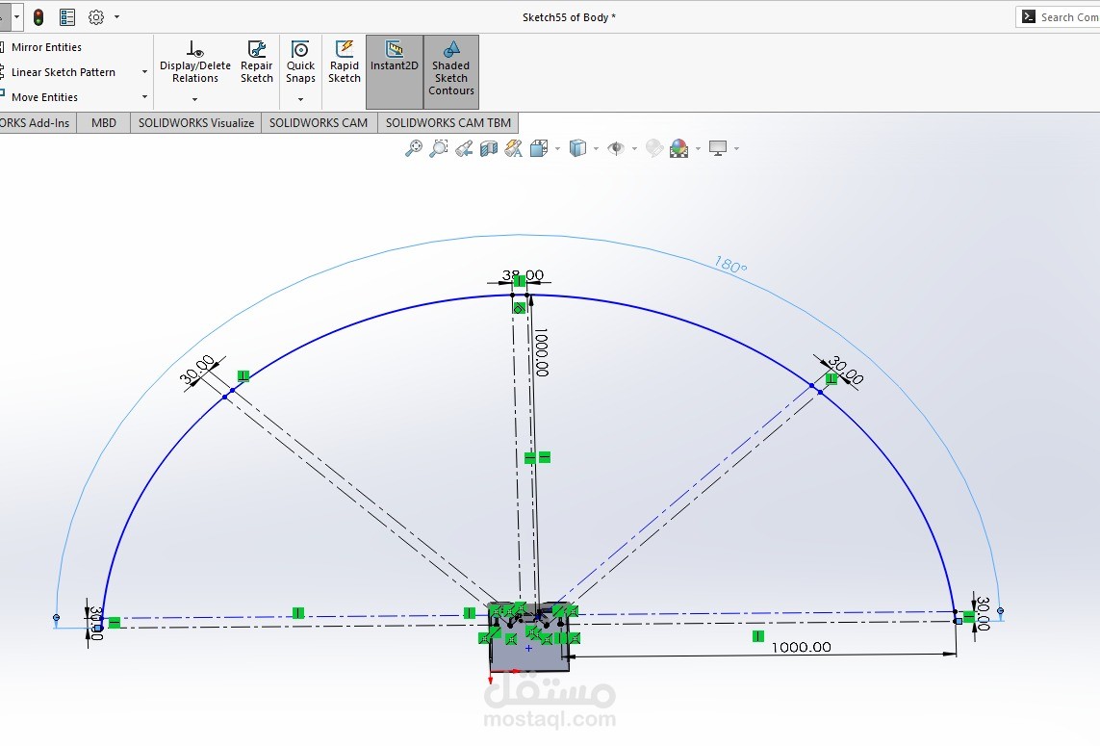Click the Previous View icon
This screenshot has height=746, width=1100.
click(464, 148)
